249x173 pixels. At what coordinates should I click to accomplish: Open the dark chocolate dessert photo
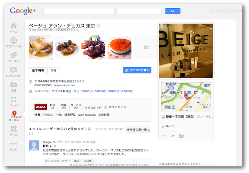pos(93,47)
